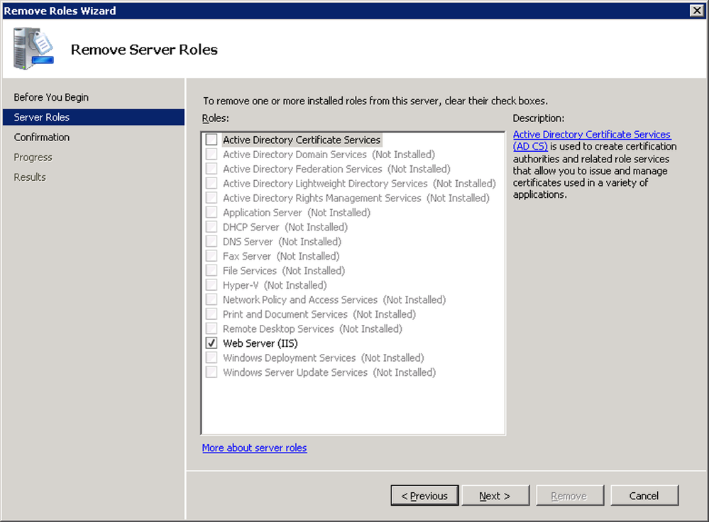Screen dimensions: 709x522
Task: Toggle the Remote Desktop Services checkbox
Action: 211,328
